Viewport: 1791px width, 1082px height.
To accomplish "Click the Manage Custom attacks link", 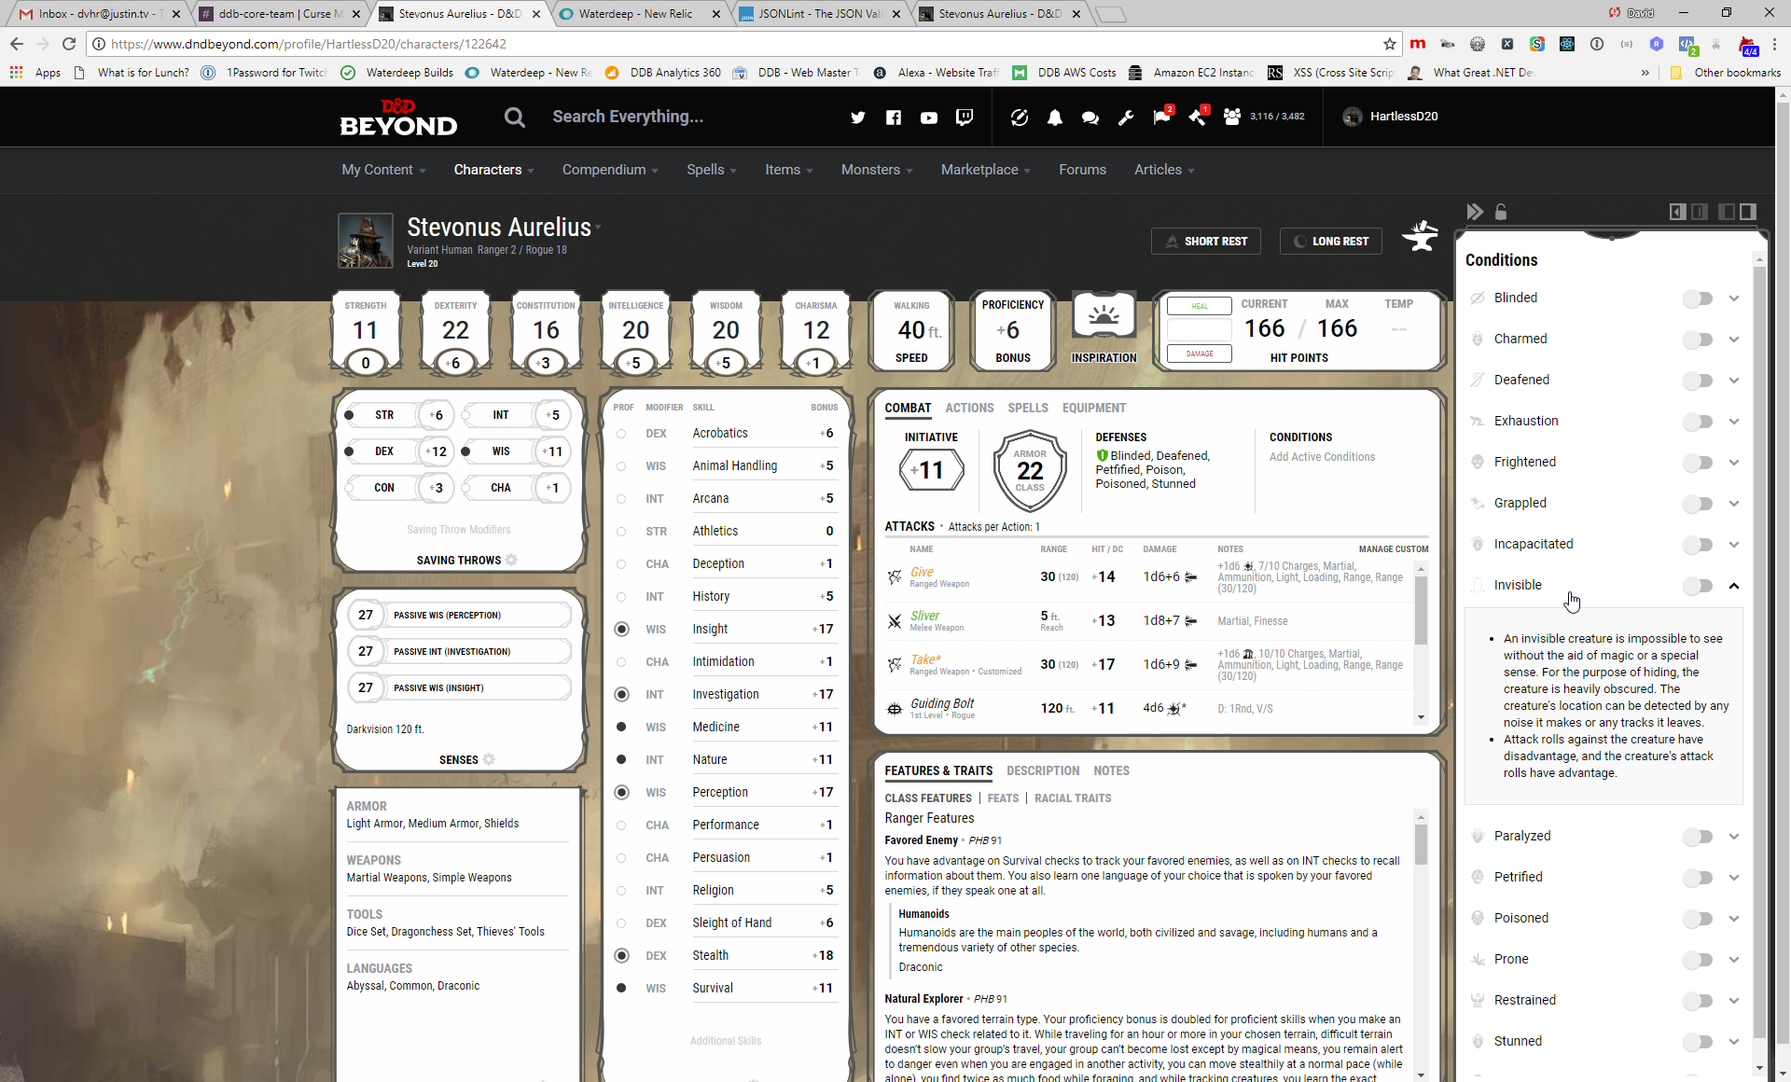I will click(x=1394, y=549).
